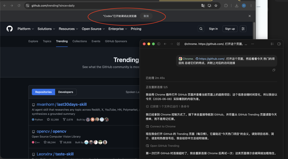Click the '已处理 2m 45s' status text
This screenshot has height=159, width=288.
pyautogui.click(x=155, y=78)
